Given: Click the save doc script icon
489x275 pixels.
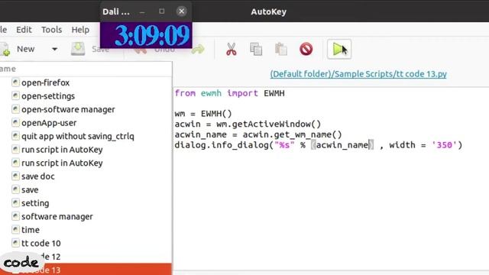Looking at the screenshot, I should click(x=15, y=176).
